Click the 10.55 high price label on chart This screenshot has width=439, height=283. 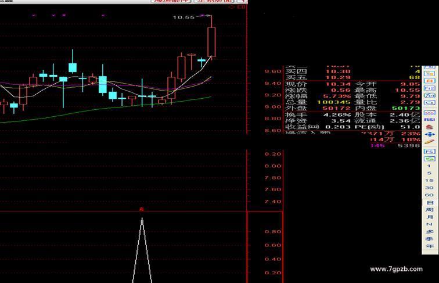(183, 17)
